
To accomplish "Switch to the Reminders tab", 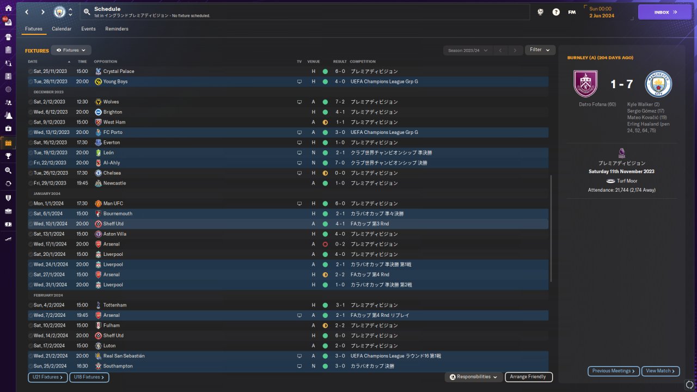I will pos(117,29).
